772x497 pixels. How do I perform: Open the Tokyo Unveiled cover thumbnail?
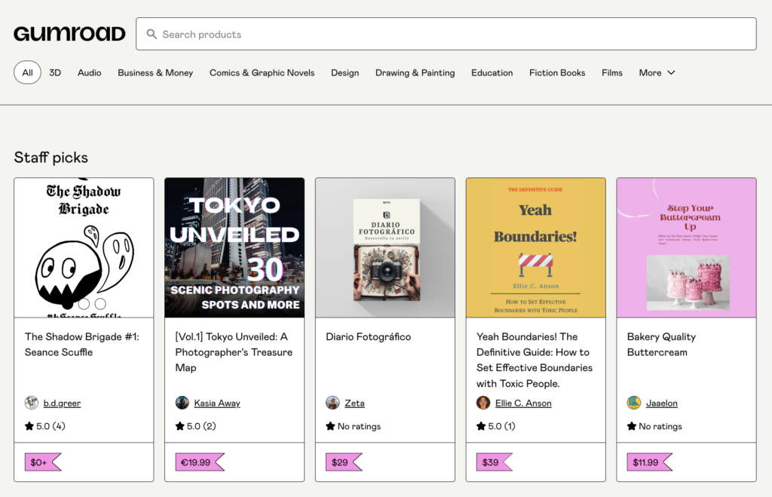234,248
